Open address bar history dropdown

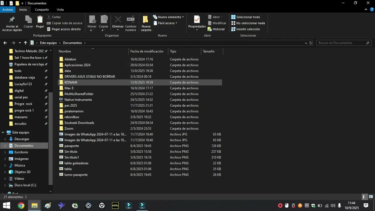tap(306, 43)
